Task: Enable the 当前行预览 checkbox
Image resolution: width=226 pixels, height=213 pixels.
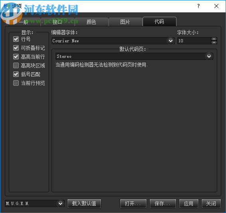Action: click(x=16, y=83)
